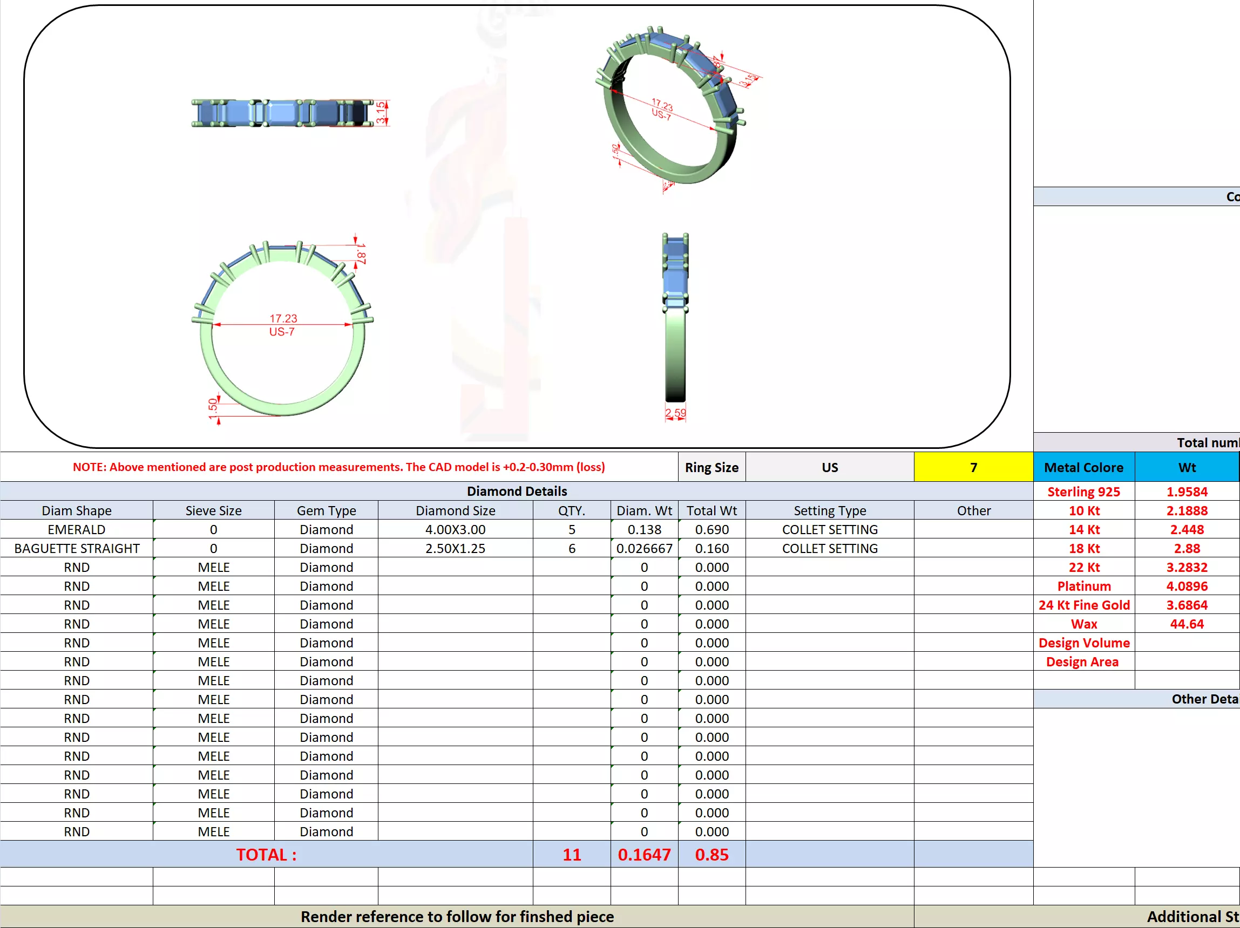Select the 18 Kt metal row label
The width and height of the screenshot is (1240, 928).
(x=1083, y=549)
